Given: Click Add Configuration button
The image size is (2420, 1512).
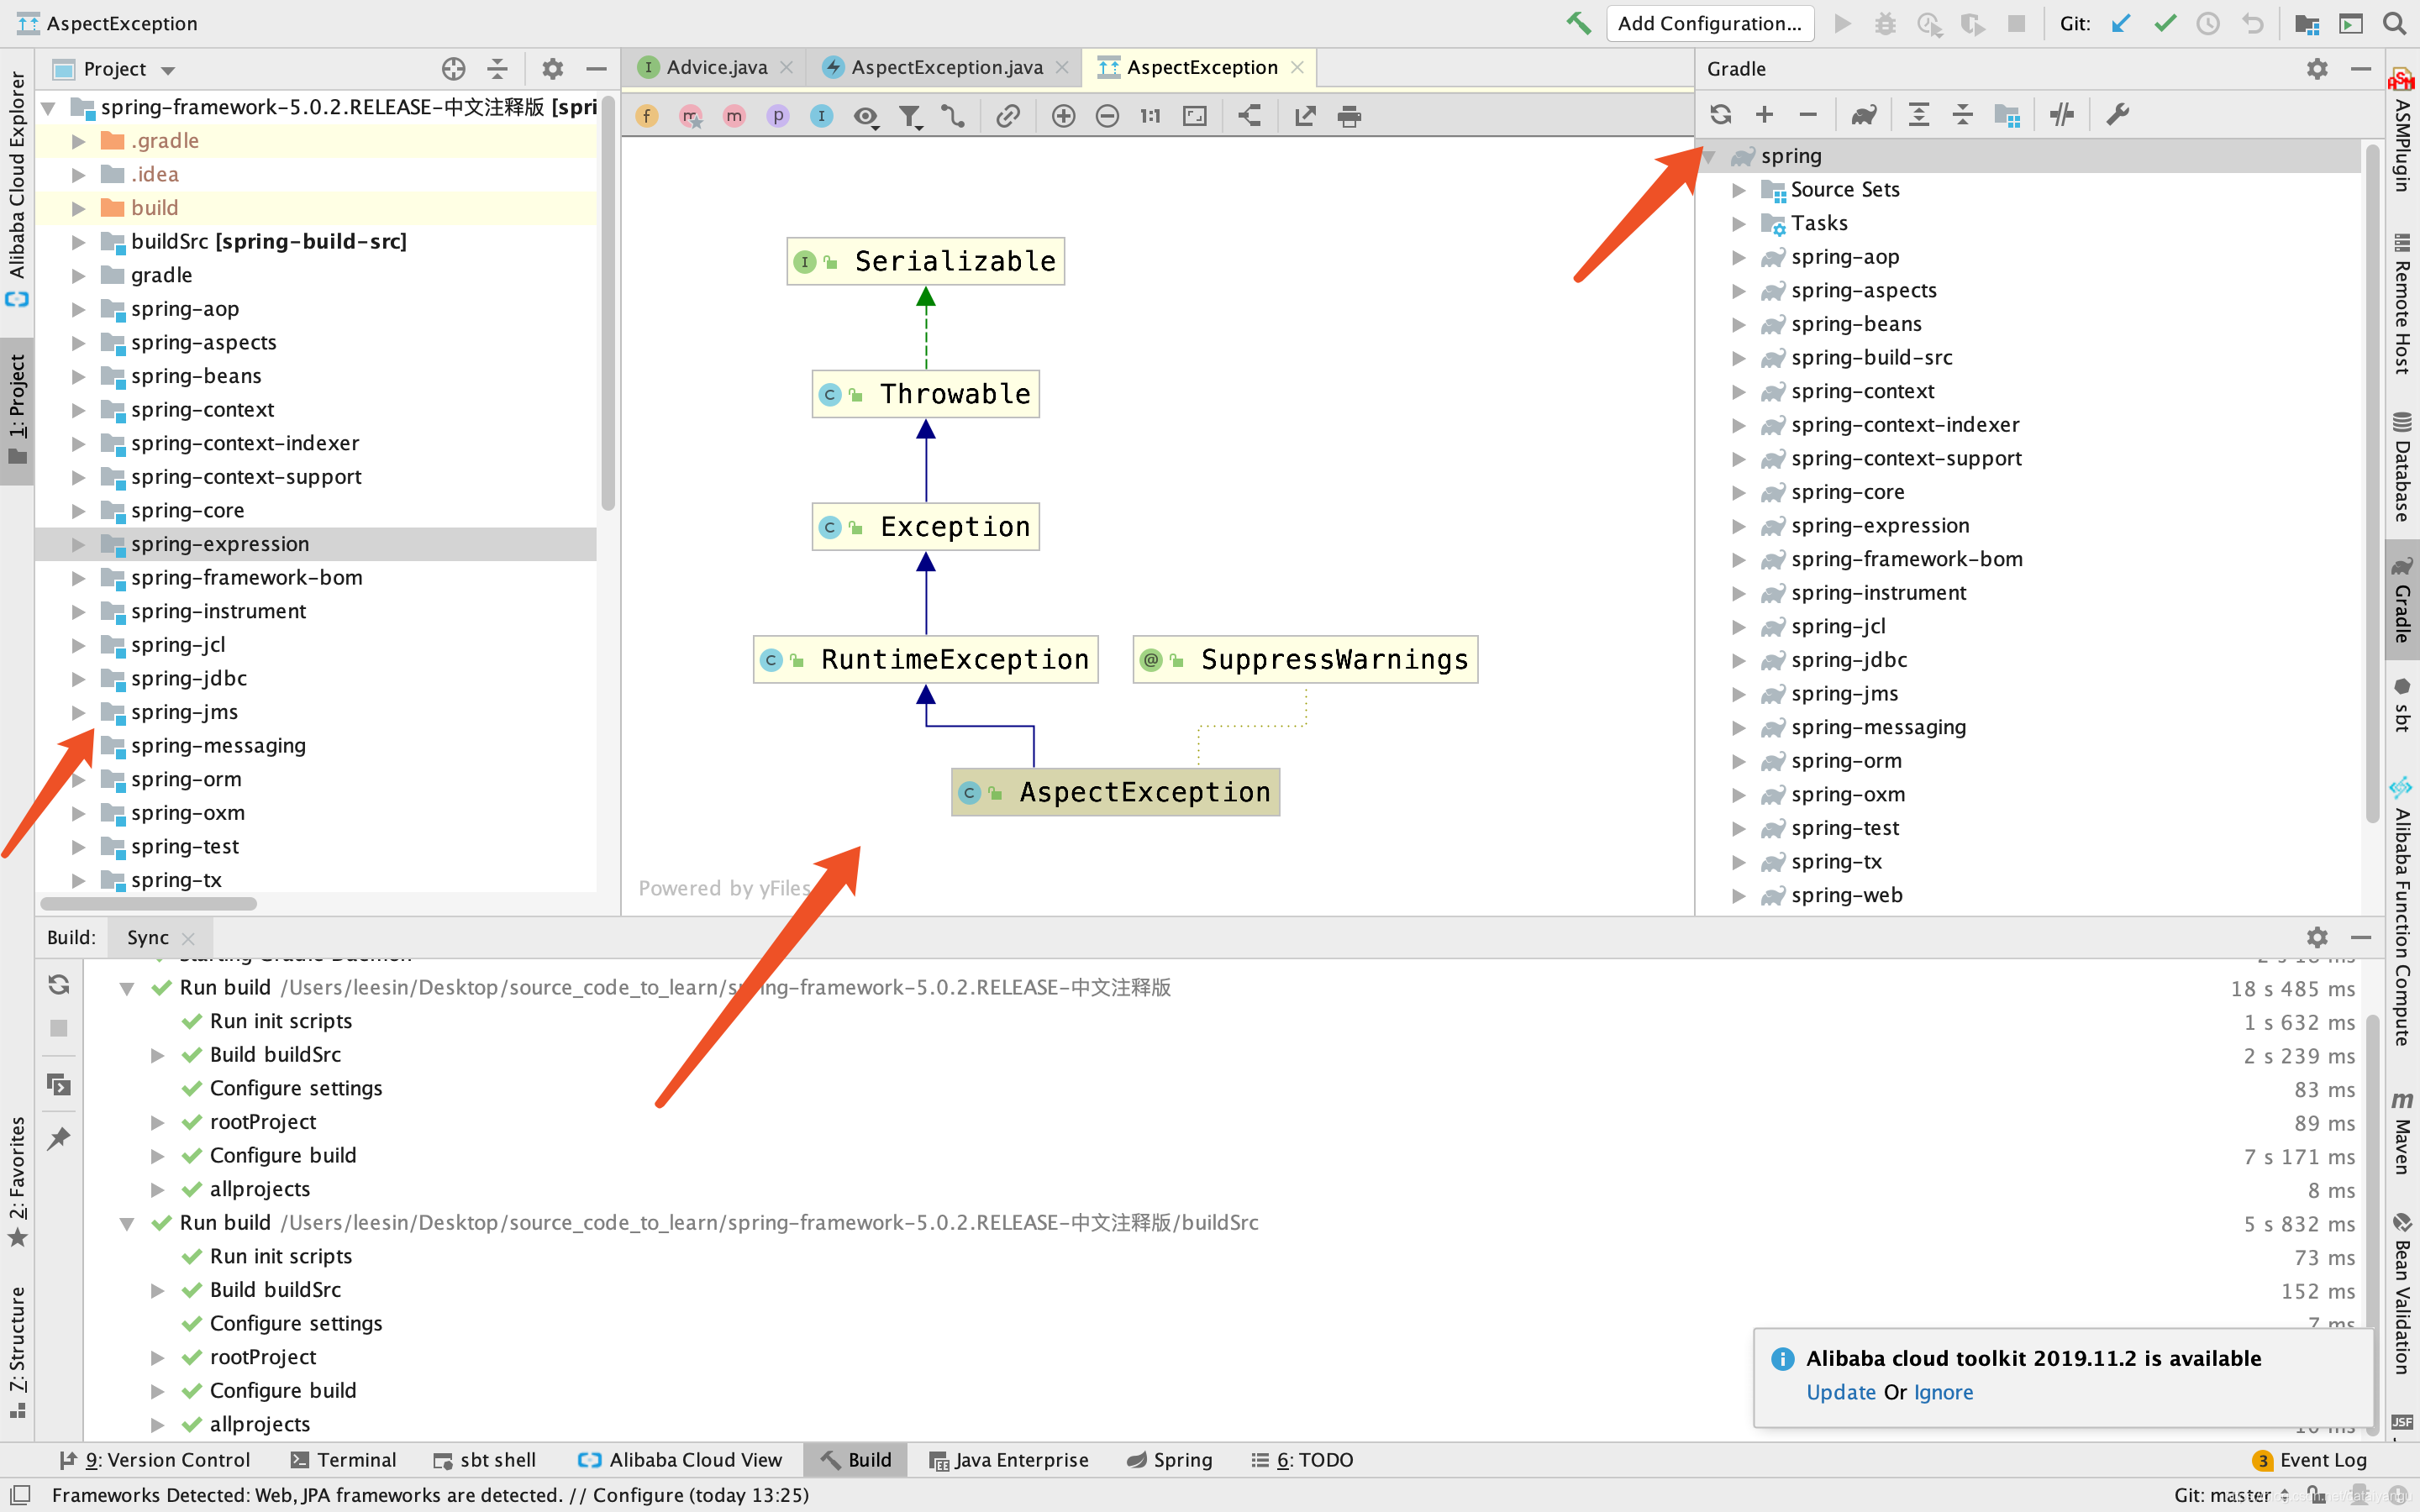Looking at the screenshot, I should pyautogui.click(x=1709, y=23).
